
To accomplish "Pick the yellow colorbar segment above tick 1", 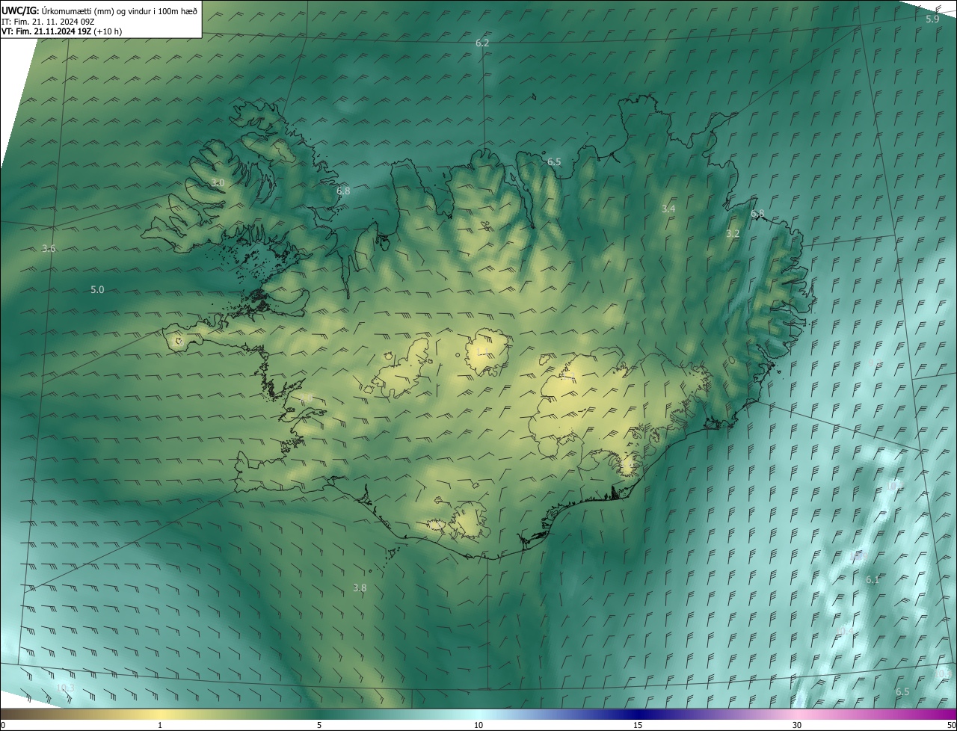I will coord(160,714).
